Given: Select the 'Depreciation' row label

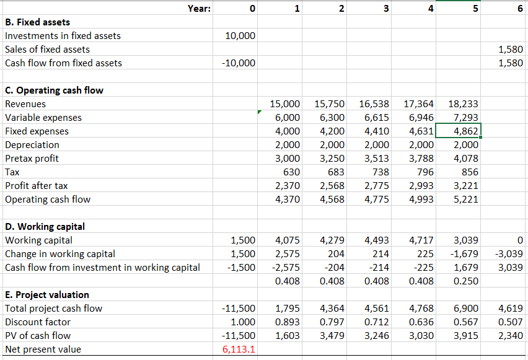Looking at the screenshot, I should pos(32,145).
